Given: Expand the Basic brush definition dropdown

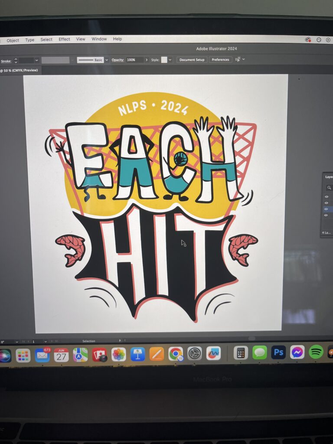Looking at the screenshot, I should 107,60.
